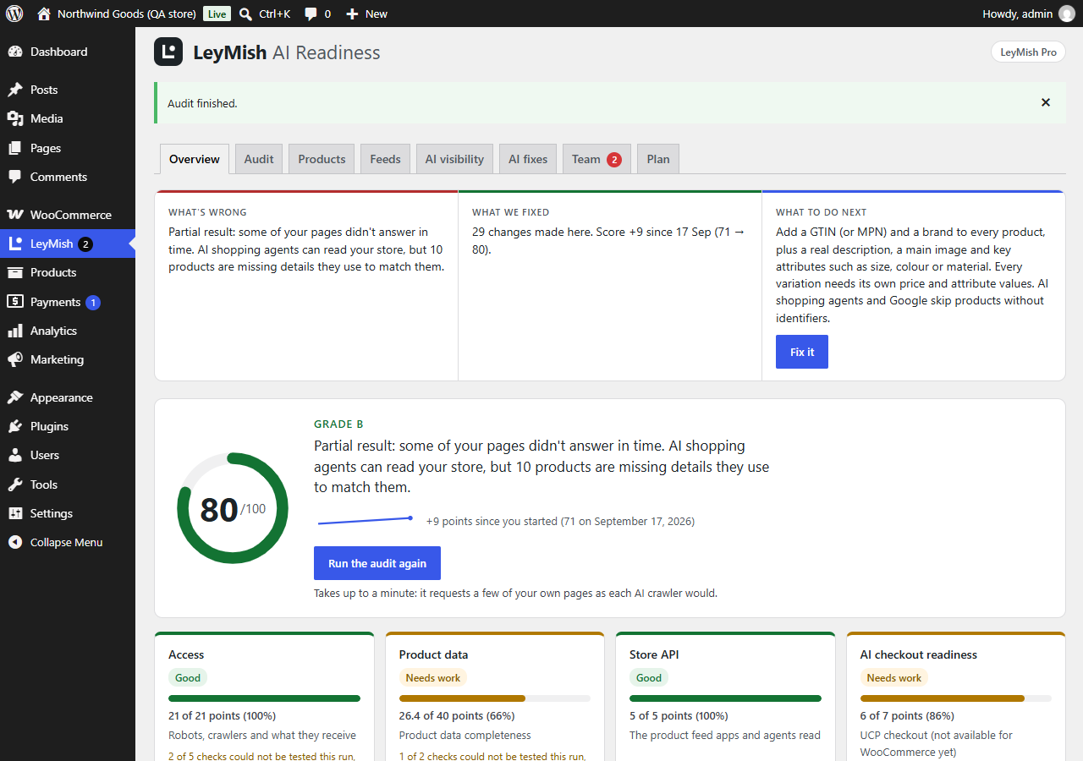
Task: Click the LeyMish logo in page header
Action: 168,52
